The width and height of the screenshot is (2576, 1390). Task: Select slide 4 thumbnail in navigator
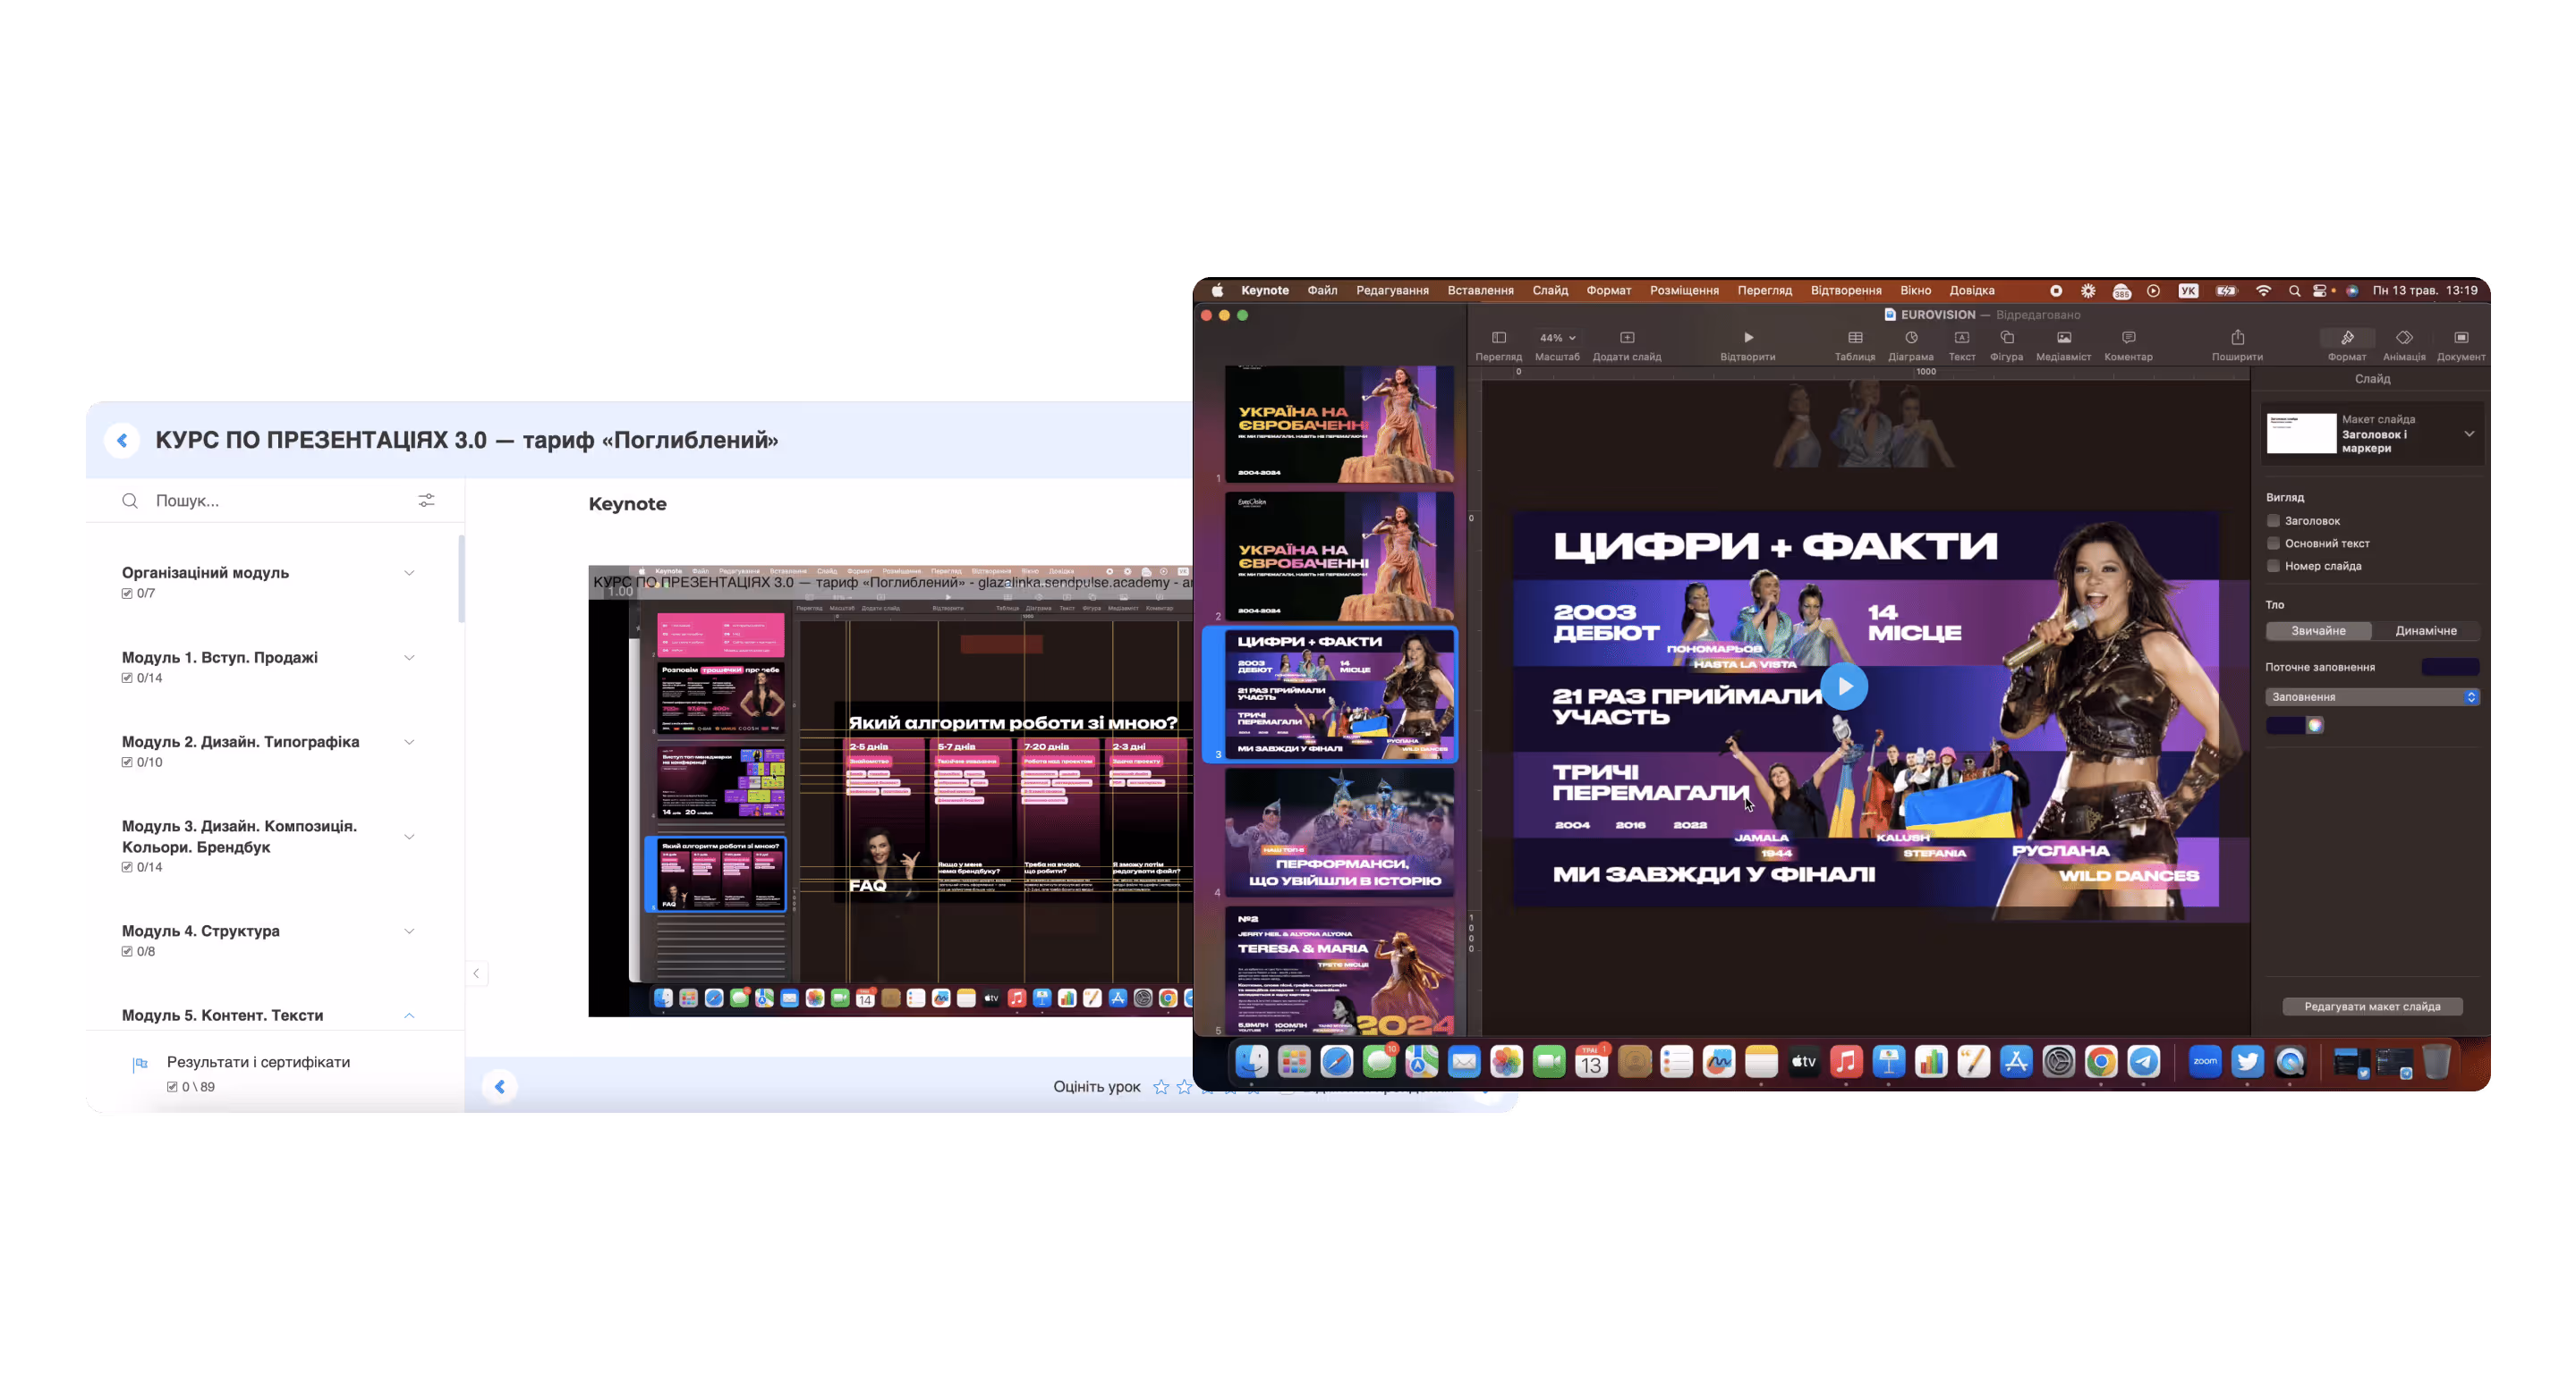tap(1339, 832)
